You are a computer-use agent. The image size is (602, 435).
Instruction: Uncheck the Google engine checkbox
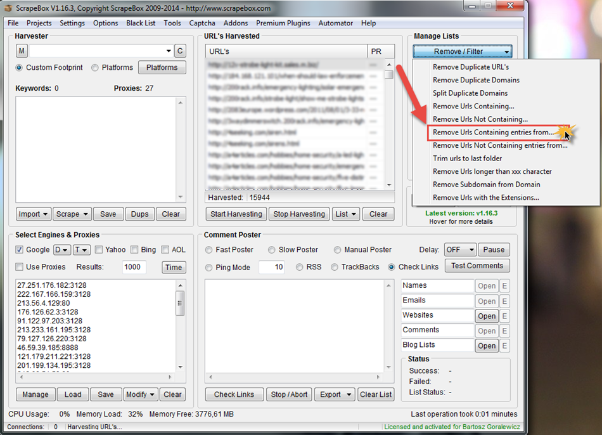click(19, 250)
